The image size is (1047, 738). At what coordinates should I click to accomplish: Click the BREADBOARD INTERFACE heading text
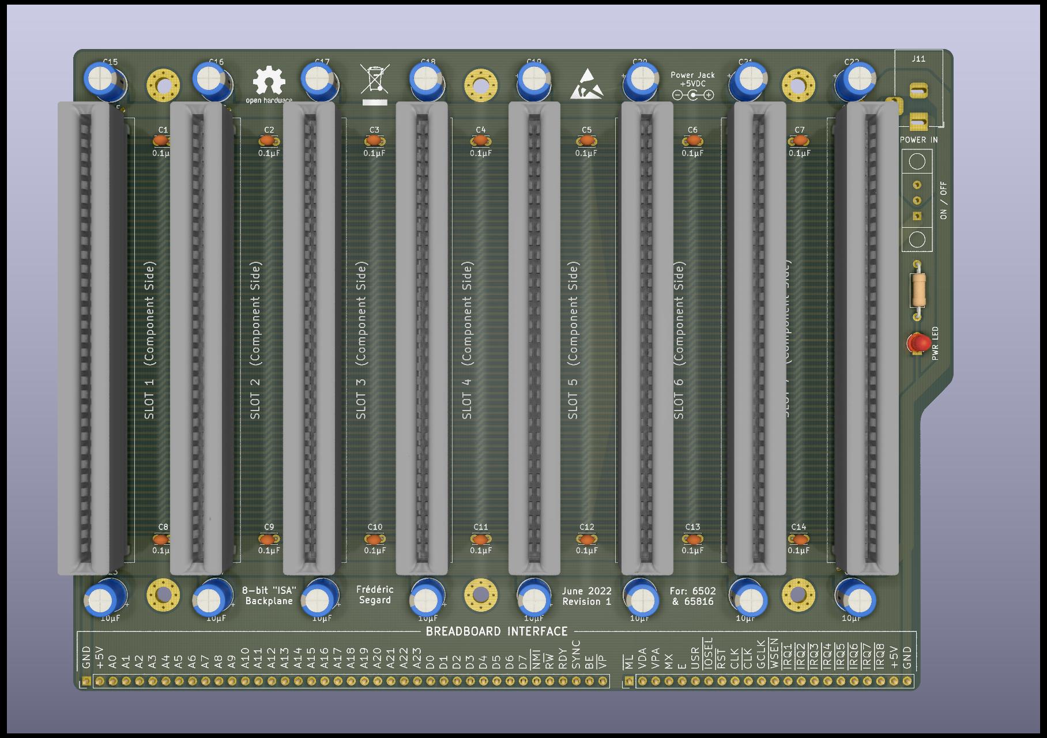pyautogui.click(x=496, y=631)
